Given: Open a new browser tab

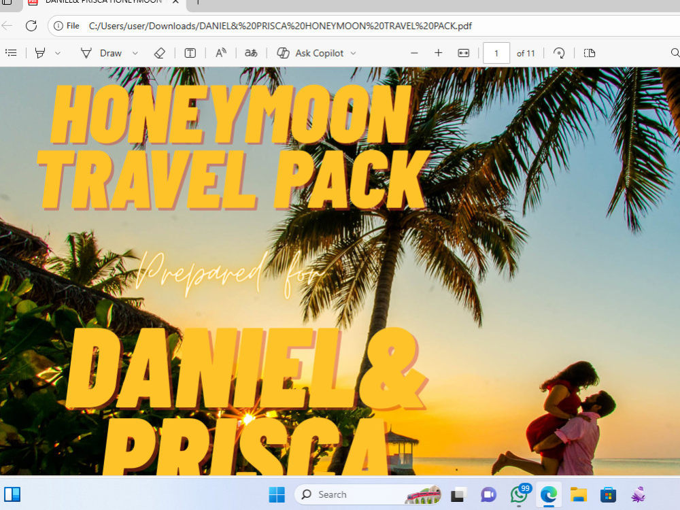Looking at the screenshot, I should [x=198, y=2].
